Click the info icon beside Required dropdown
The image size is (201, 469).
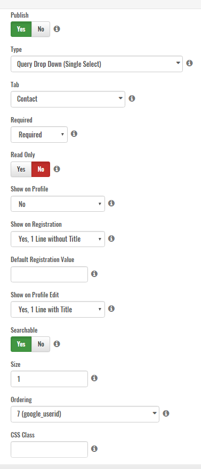point(74,134)
